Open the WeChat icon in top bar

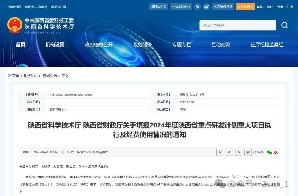197,7
